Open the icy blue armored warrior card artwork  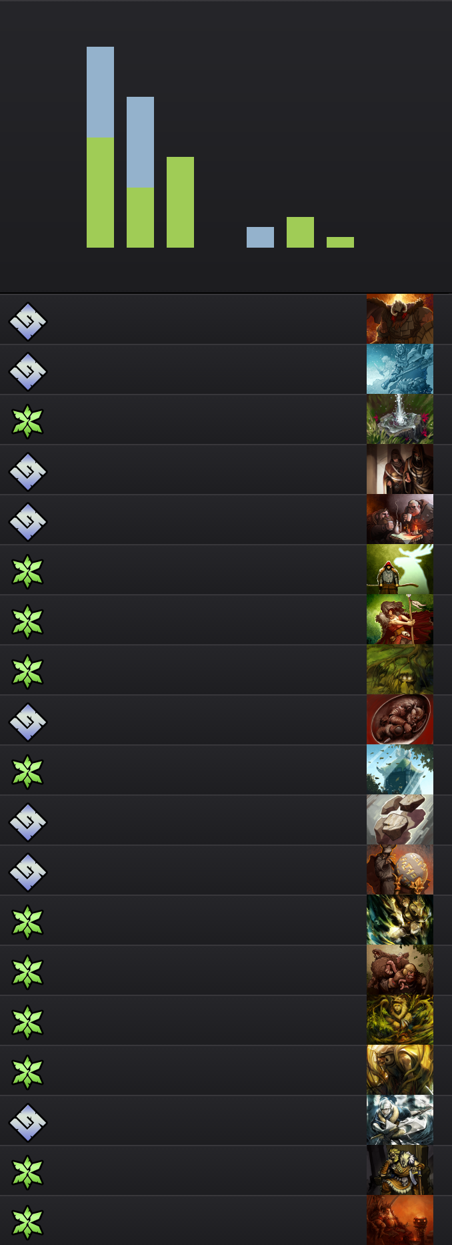pyautogui.click(x=400, y=369)
